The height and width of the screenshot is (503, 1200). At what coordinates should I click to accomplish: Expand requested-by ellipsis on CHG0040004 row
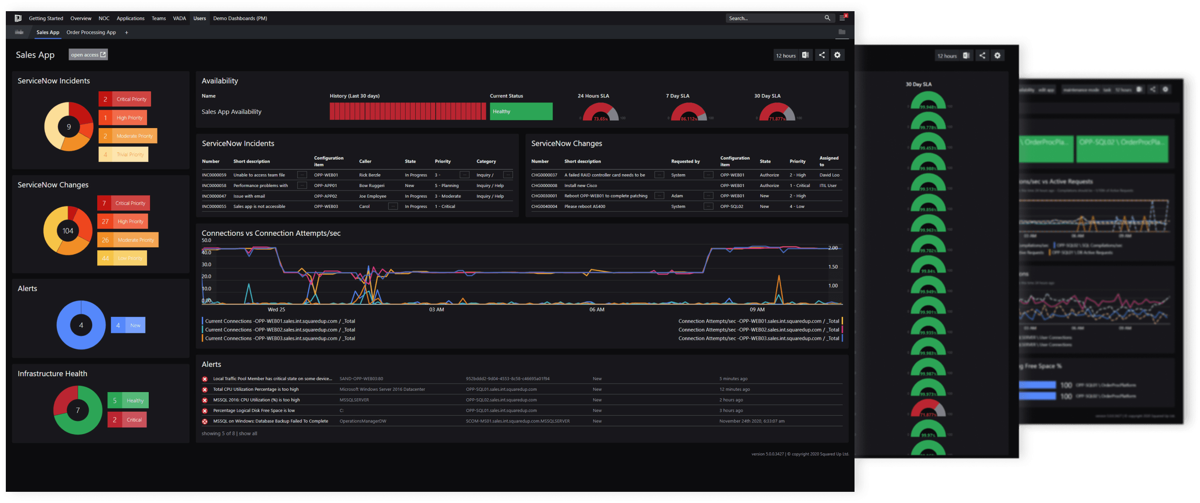tap(708, 207)
